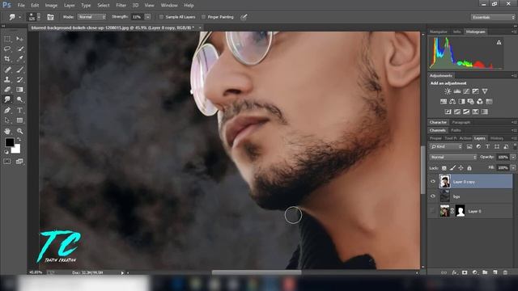Image resolution: width=518 pixels, height=291 pixels.
Task: Select the Quick Selection tool
Action: click(19, 48)
